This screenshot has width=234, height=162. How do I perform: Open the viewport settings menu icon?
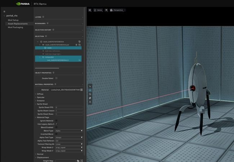coord(90,10)
